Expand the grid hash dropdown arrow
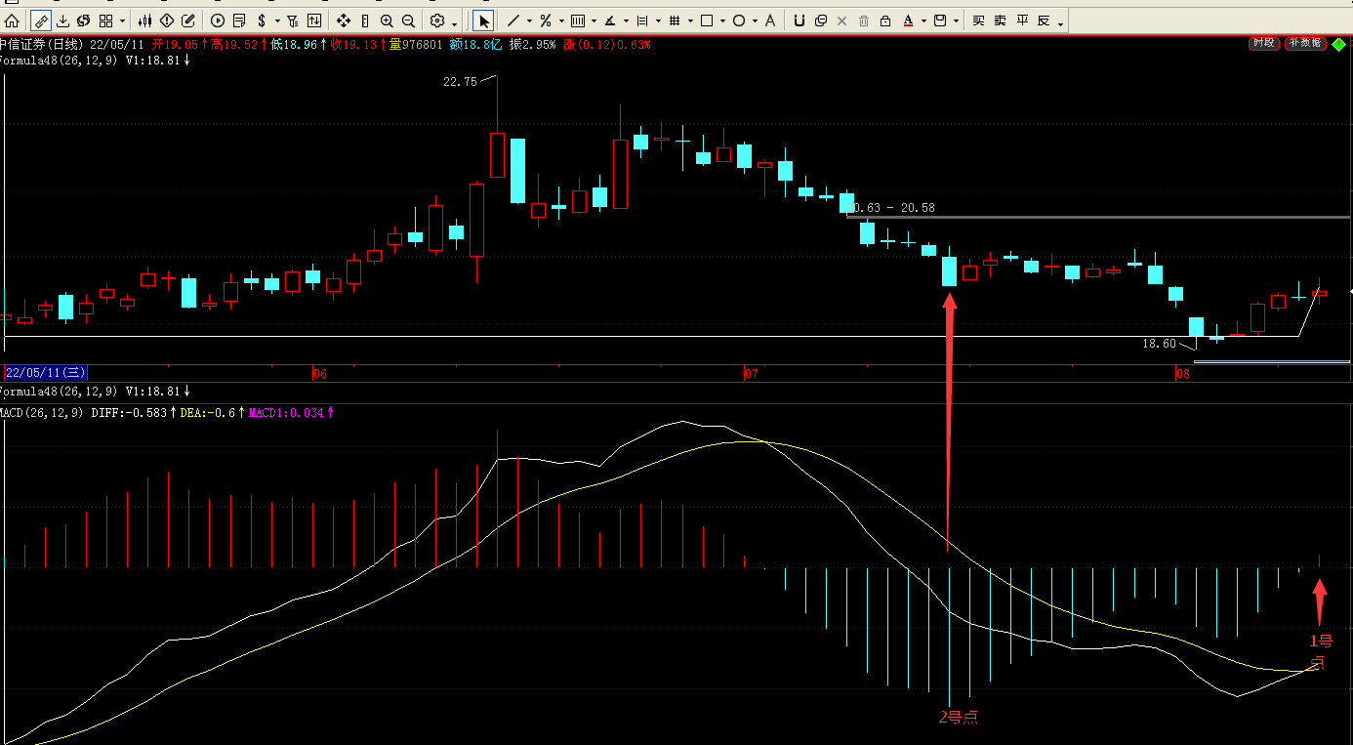Image resolution: width=1353 pixels, height=745 pixels. (x=689, y=21)
